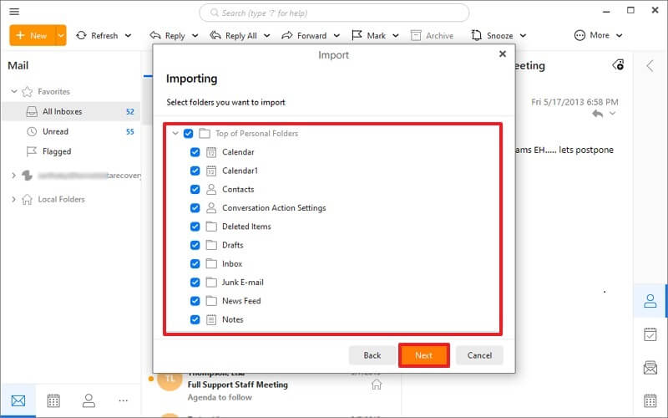
Task: Expand the Refresh dropdown arrow
Action: pos(128,36)
